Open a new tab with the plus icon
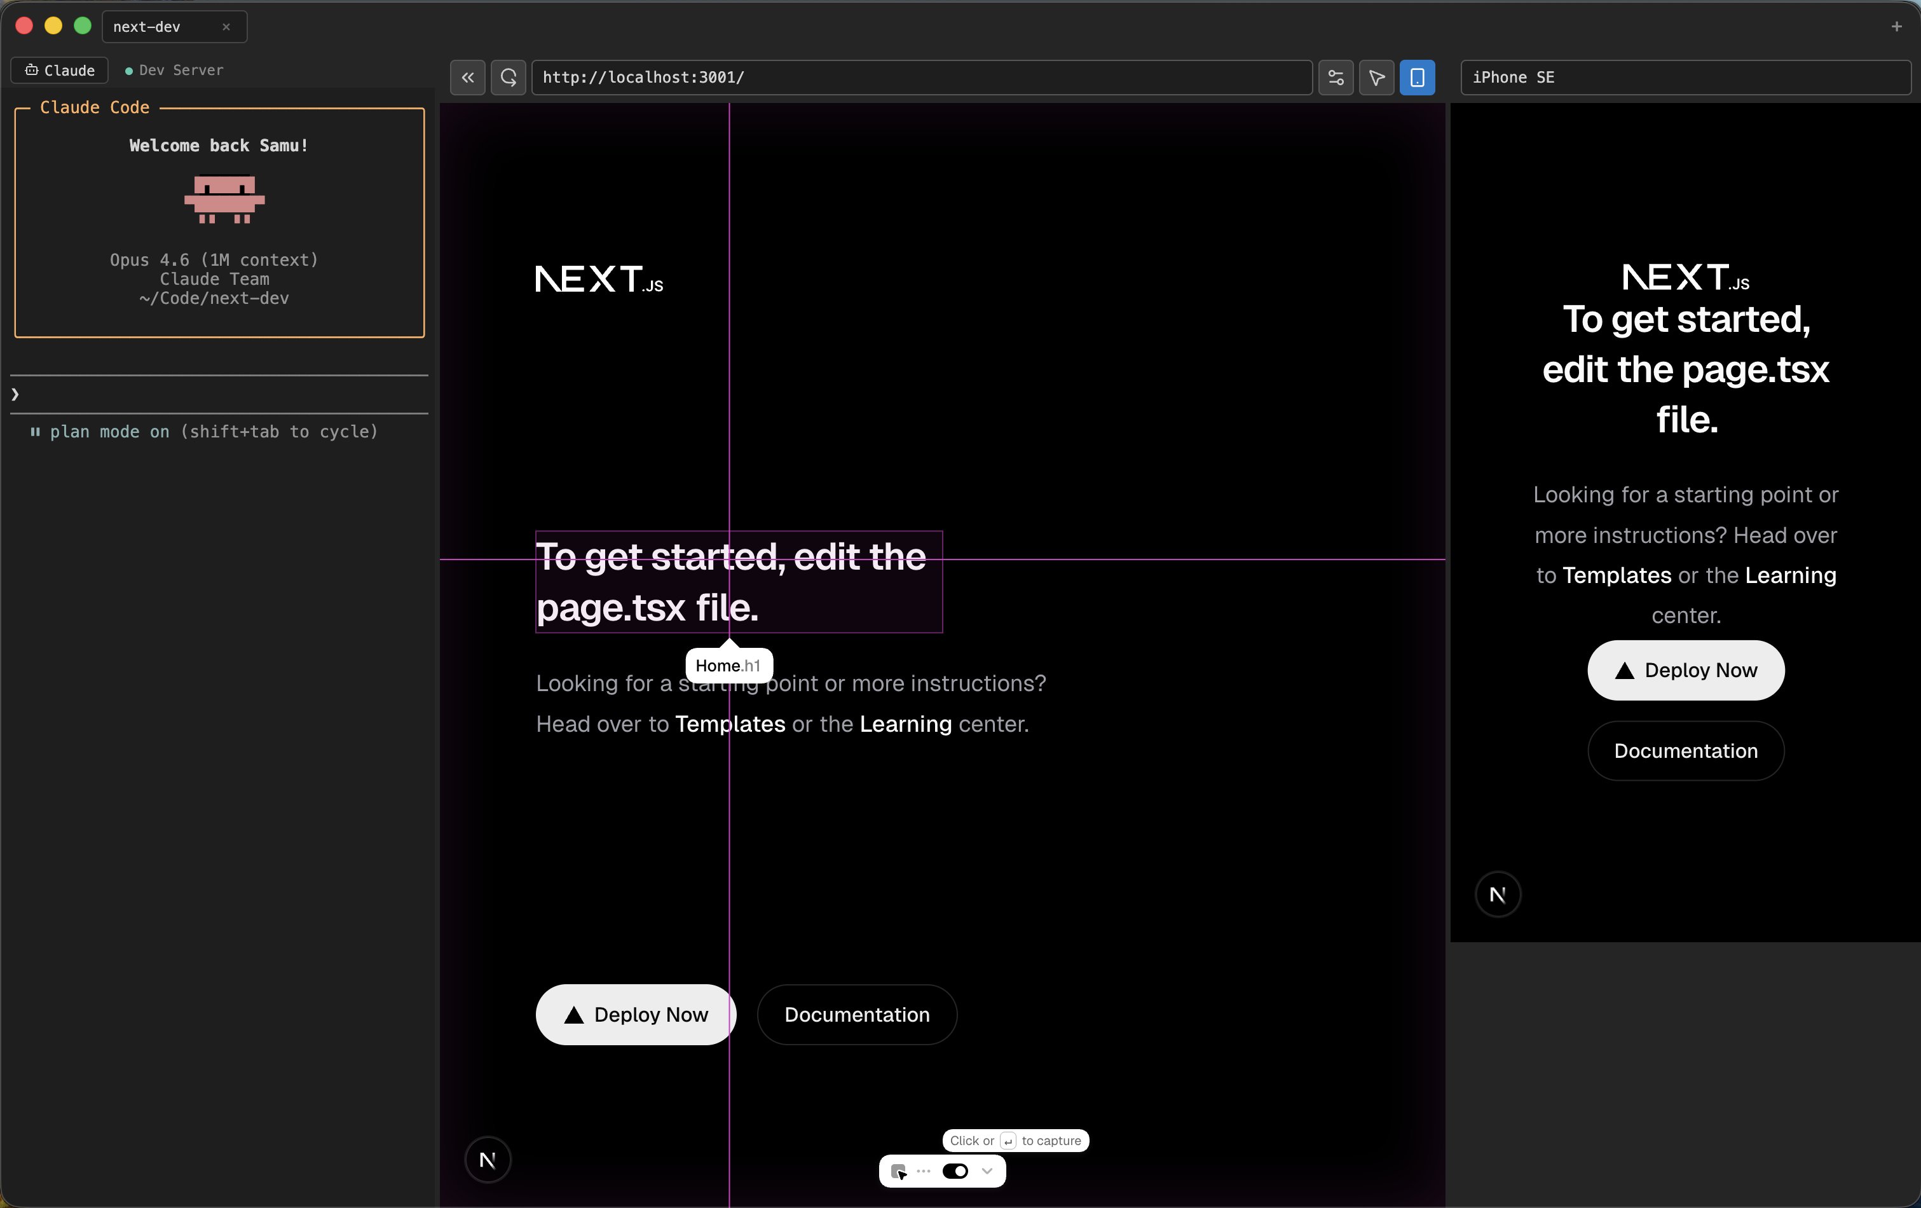 coord(1896,26)
